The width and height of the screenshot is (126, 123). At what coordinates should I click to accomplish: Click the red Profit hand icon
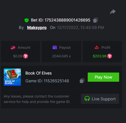[97, 48]
